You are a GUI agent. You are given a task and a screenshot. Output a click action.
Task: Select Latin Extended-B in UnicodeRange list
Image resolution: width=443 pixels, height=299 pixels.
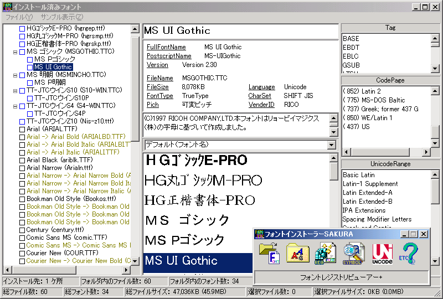pyautogui.click(x=367, y=202)
